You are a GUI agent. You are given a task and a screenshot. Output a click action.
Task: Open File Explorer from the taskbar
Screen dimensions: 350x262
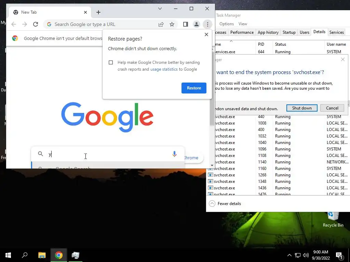(42, 255)
